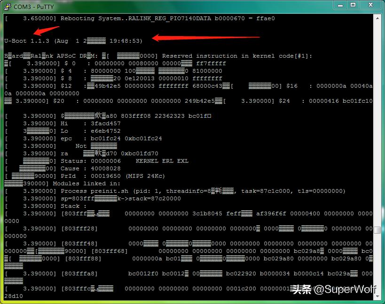Image resolution: width=385 pixels, height=304 pixels.
Task: Click the scrollbar down arrow
Action: point(377,296)
